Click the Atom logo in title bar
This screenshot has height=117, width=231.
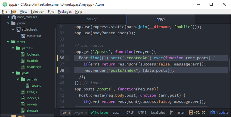point(5,4)
